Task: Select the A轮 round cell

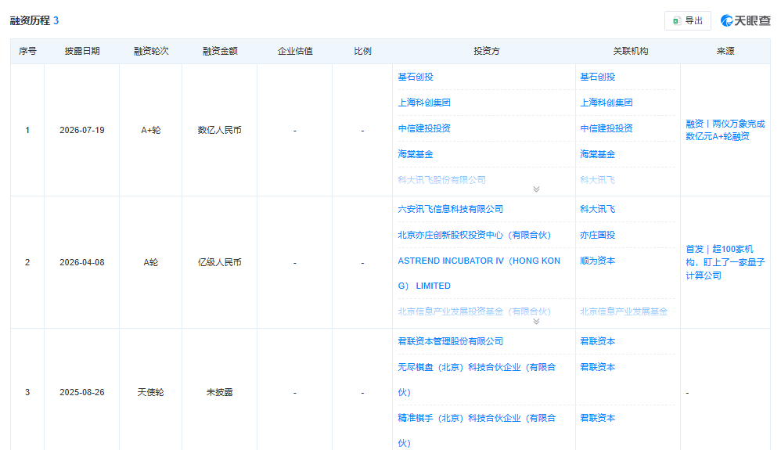Action: click(x=151, y=262)
